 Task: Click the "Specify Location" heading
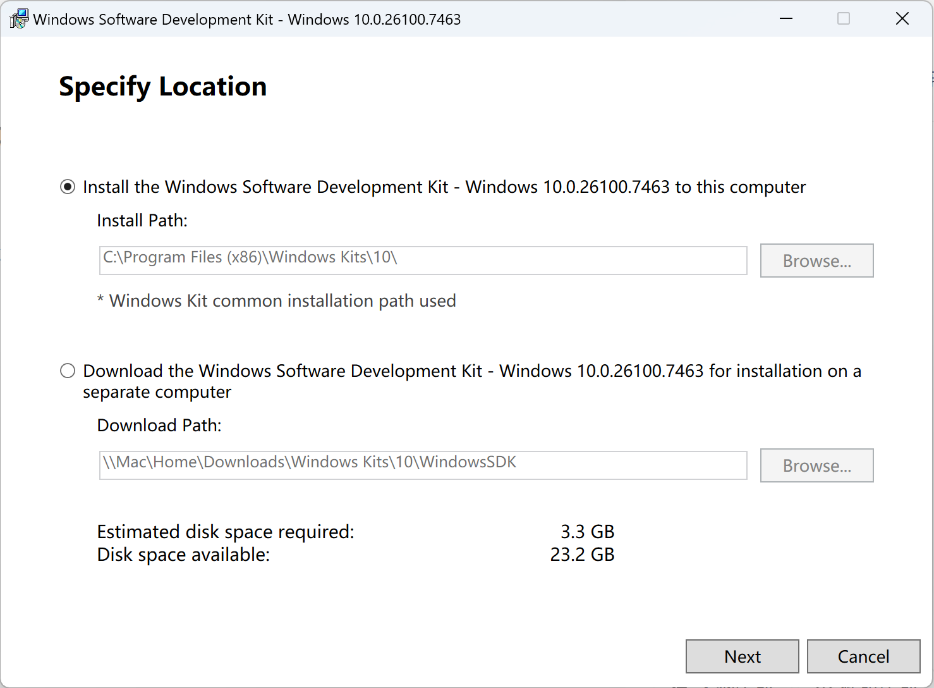click(x=162, y=87)
